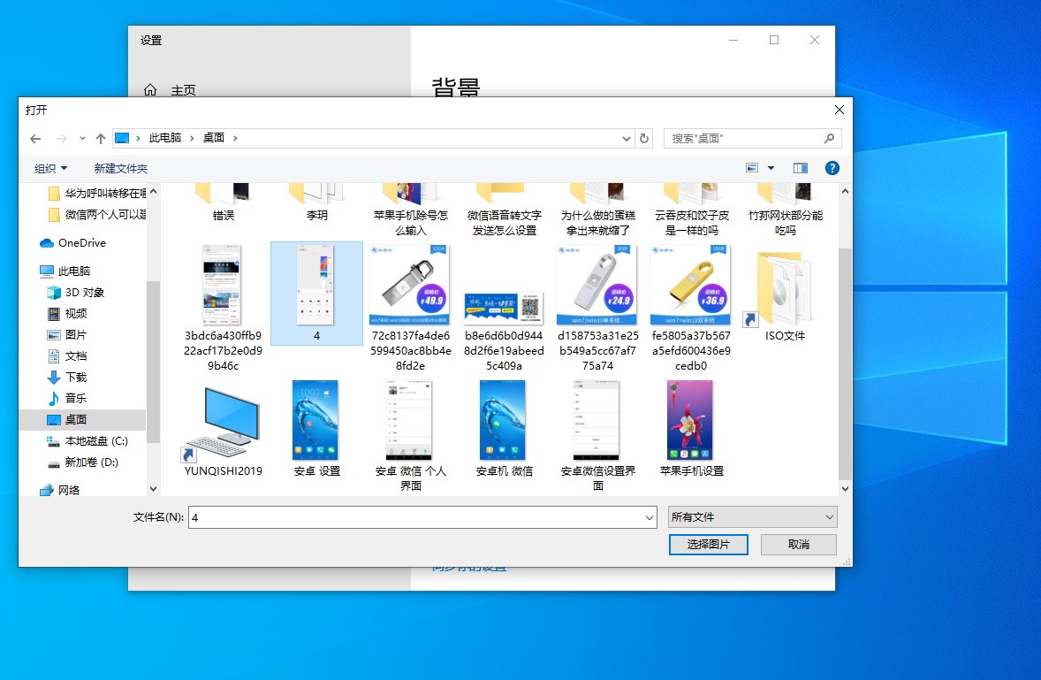1041x680 pixels.
Task: Select the YUNQISHI2019 computer shortcut
Action: [223, 431]
